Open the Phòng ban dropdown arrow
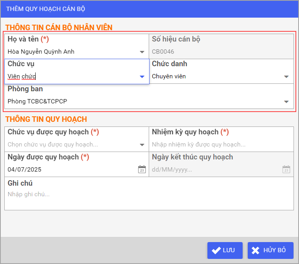This screenshot has height=264, width=299. (x=286, y=102)
